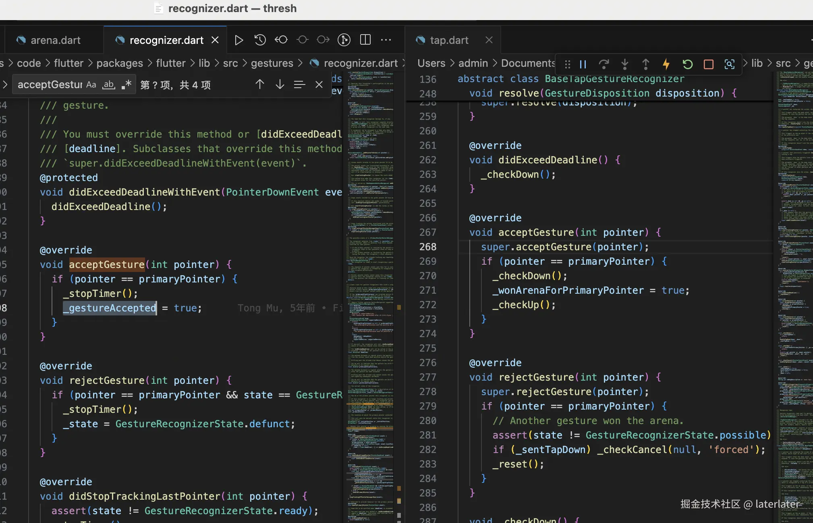
Task: Click the debug step over icon
Action: (604, 64)
